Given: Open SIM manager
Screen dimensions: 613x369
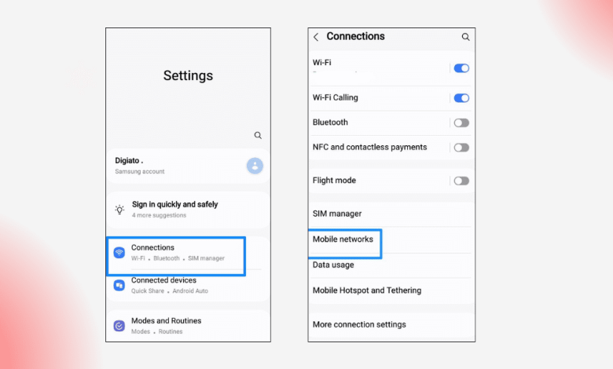Looking at the screenshot, I should 337,214.
